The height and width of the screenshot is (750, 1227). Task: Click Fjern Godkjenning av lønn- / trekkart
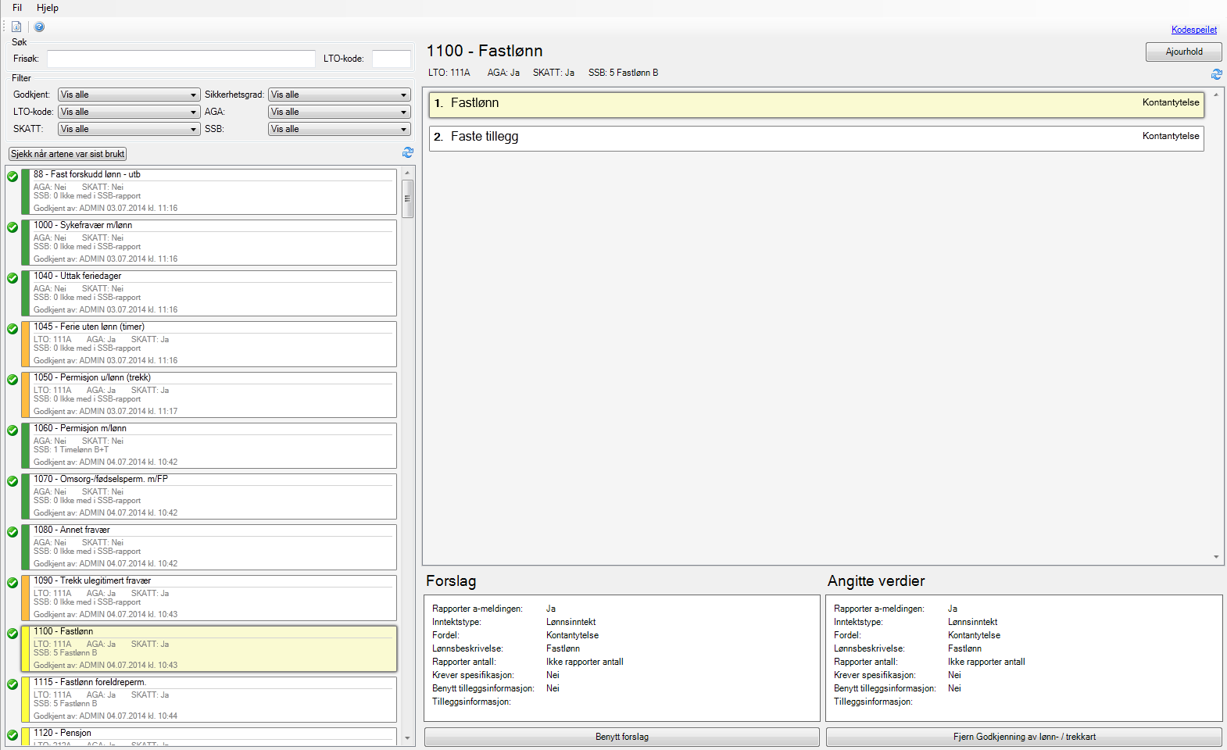click(1024, 737)
